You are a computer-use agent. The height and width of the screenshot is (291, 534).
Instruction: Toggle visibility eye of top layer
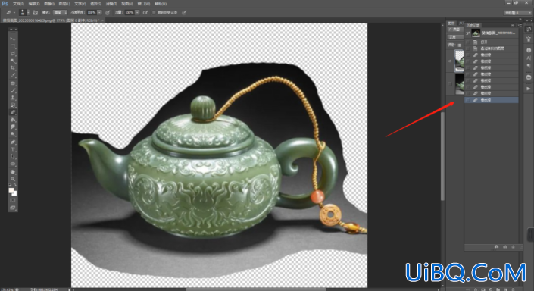[450, 61]
